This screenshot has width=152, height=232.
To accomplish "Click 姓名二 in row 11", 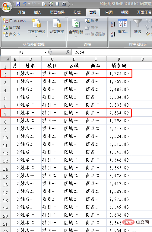I will pyautogui.click(x=30, y=144).
